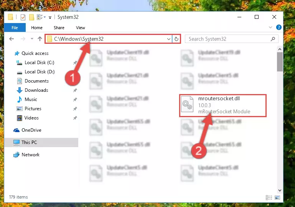Open Pictures folder in sidebar
The height and width of the screenshot is (207, 295).
(x=33, y=109)
